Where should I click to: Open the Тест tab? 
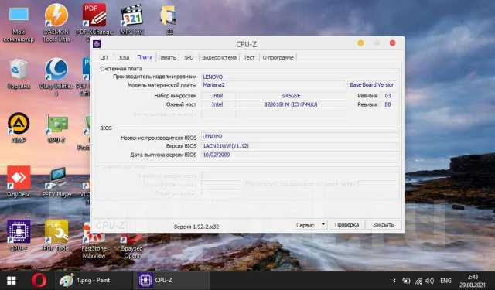[249, 57]
